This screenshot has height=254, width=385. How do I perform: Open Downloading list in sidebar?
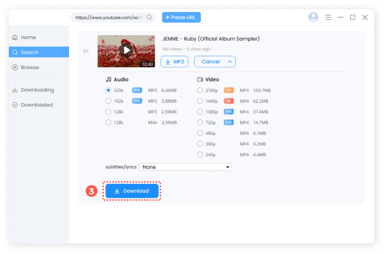39,90
